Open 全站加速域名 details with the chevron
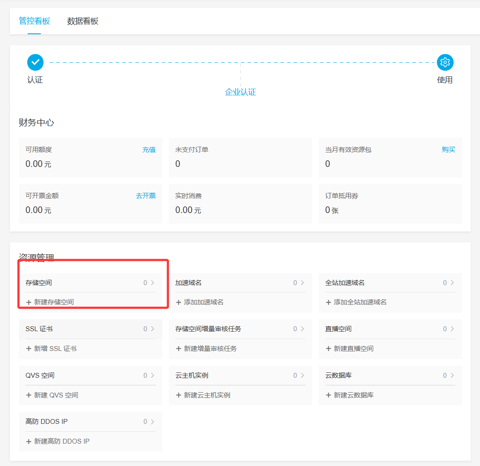 click(x=452, y=283)
